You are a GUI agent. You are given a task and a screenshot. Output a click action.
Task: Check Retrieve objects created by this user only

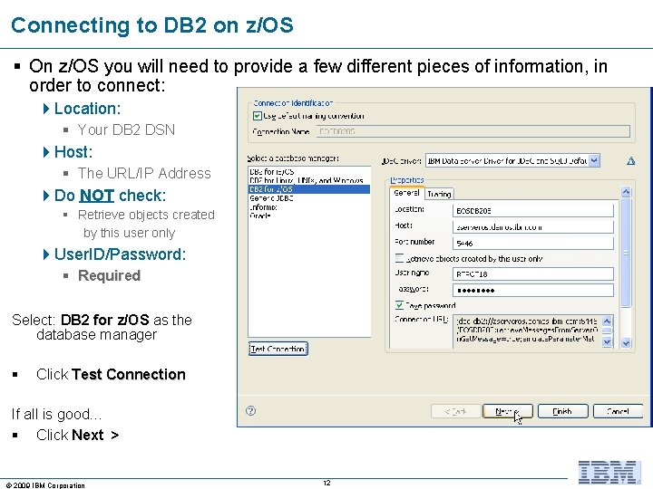(x=399, y=258)
